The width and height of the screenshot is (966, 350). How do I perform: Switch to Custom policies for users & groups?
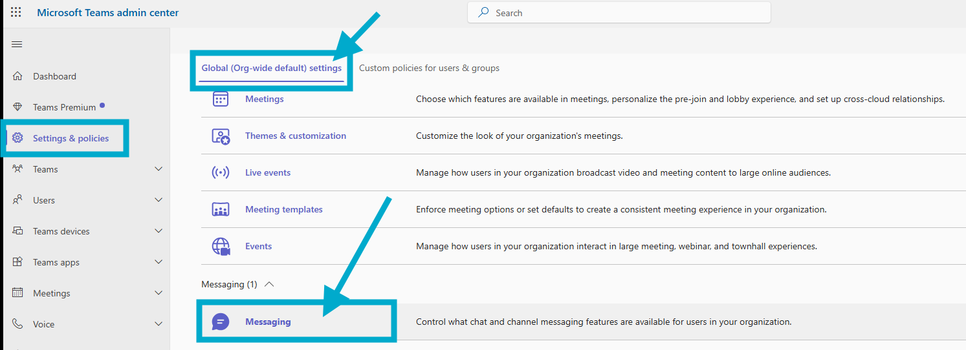coord(429,68)
